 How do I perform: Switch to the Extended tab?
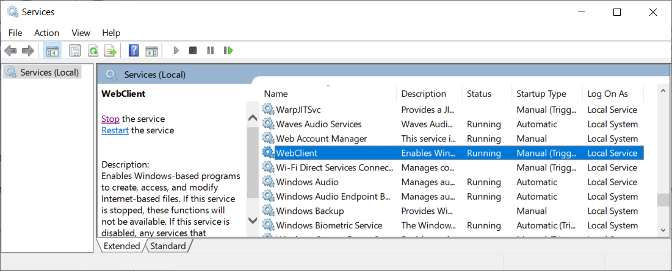point(121,246)
